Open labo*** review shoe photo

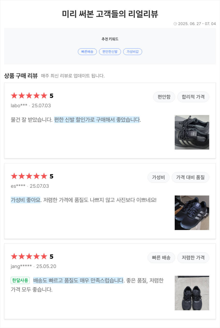point(192,132)
